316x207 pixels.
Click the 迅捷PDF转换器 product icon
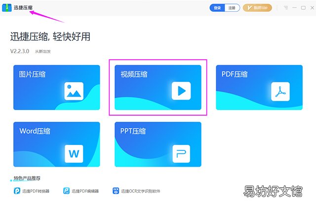17,191
